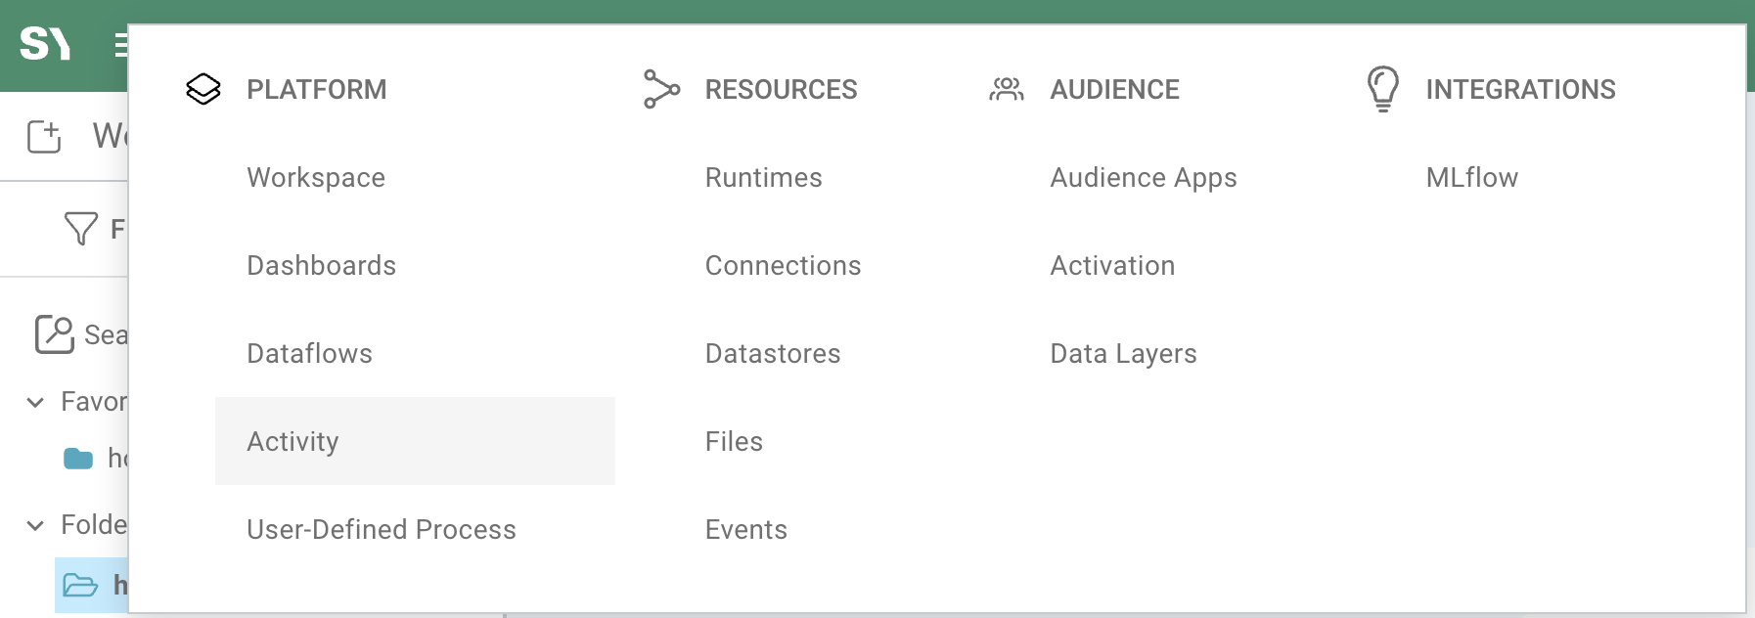Image resolution: width=1755 pixels, height=618 pixels.
Task: Select the highlighted open folder item
Action: 81,585
